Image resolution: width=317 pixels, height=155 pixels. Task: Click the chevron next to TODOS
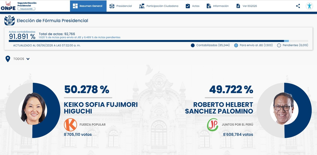coord(28,59)
